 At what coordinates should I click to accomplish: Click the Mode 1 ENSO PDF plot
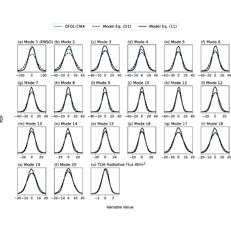(x=32, y=58)
